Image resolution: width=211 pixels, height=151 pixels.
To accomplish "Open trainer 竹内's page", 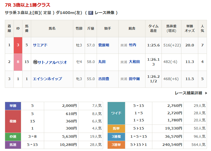I will pyautogui.click(x=132, y=45).
